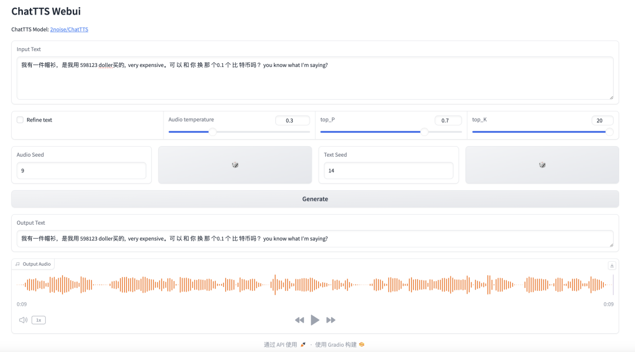Adjust the top_P slider handle
The image size is (635, 352).
click(424, 132)
